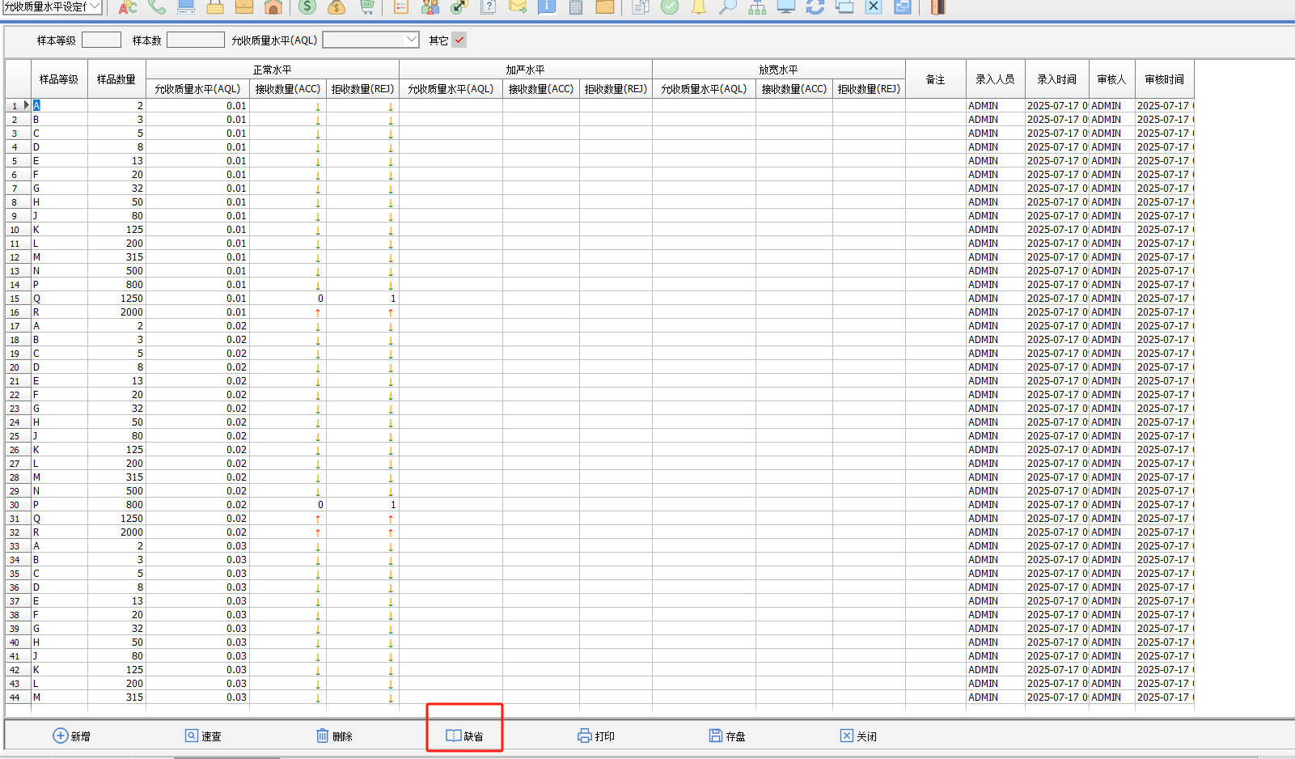The width and height of the screenshot is (1295, 759).
Task: Open the 允收质量水平(AQL) filter dropdown
Action: pyautogui.click(x=411, y=40)
